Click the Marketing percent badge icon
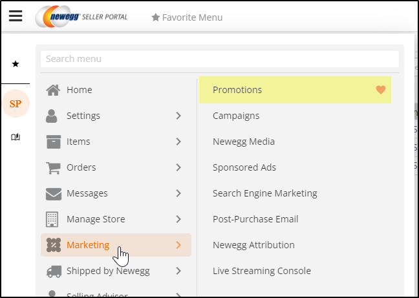419x298 pixels. click(54, 245)
